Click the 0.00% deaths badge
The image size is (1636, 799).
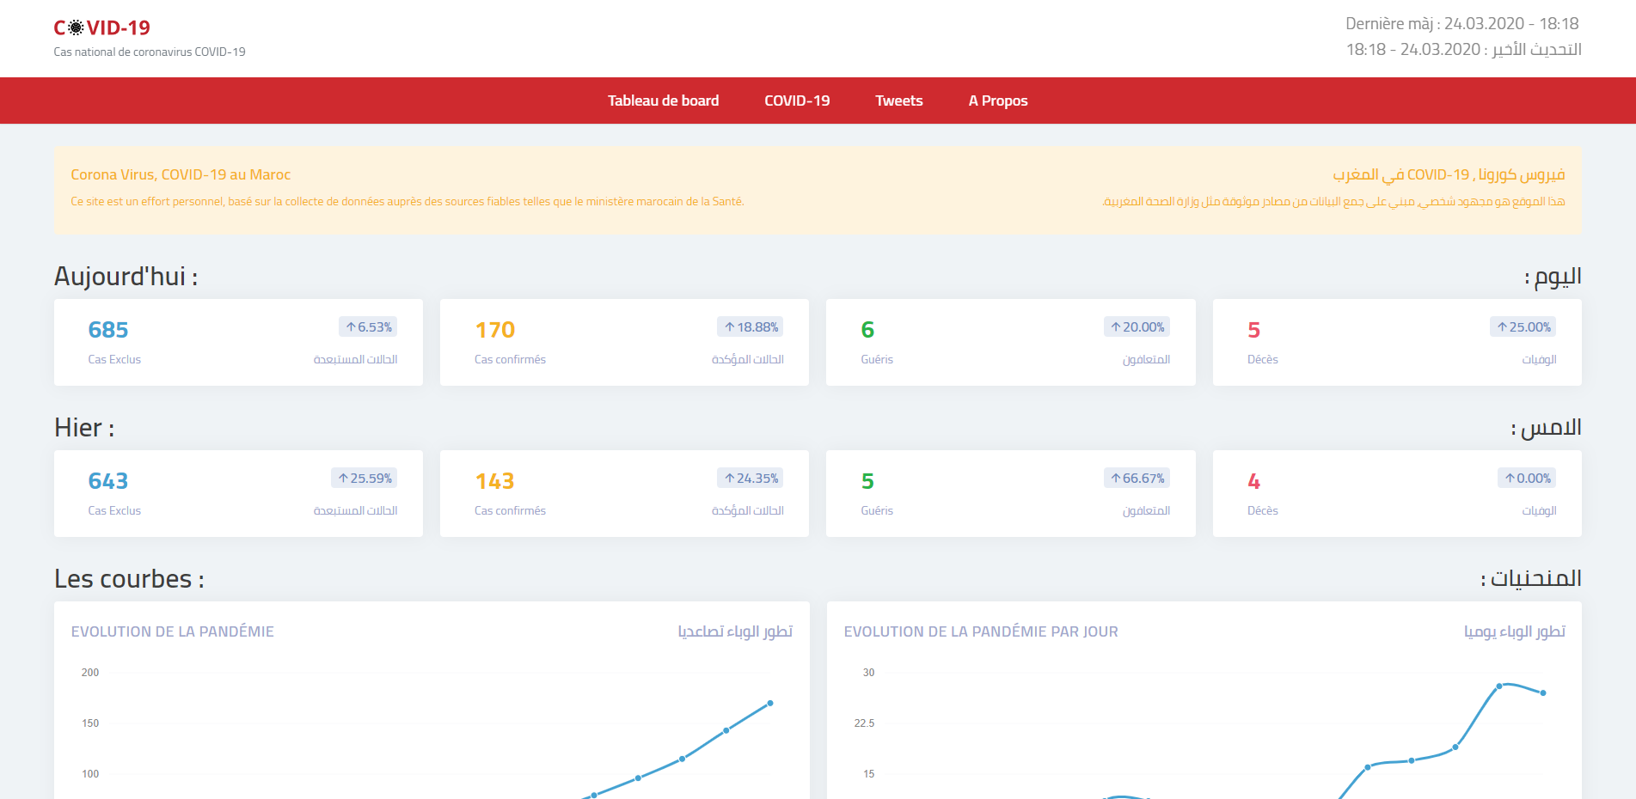pos(1527,478)
